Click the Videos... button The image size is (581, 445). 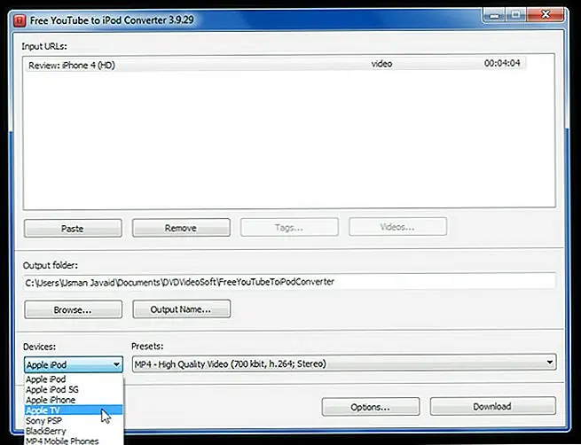pyautogui.click(x=396, y=228)
